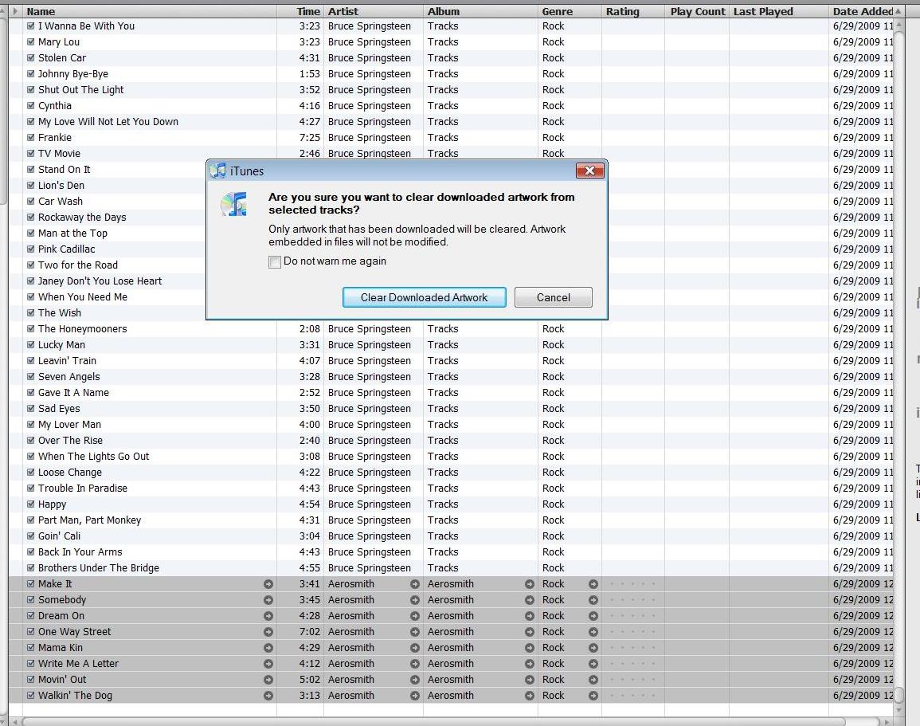Click the arrow icon beside Movin' Out name
This screenshot has height=726, width=920.
[268, 680]
